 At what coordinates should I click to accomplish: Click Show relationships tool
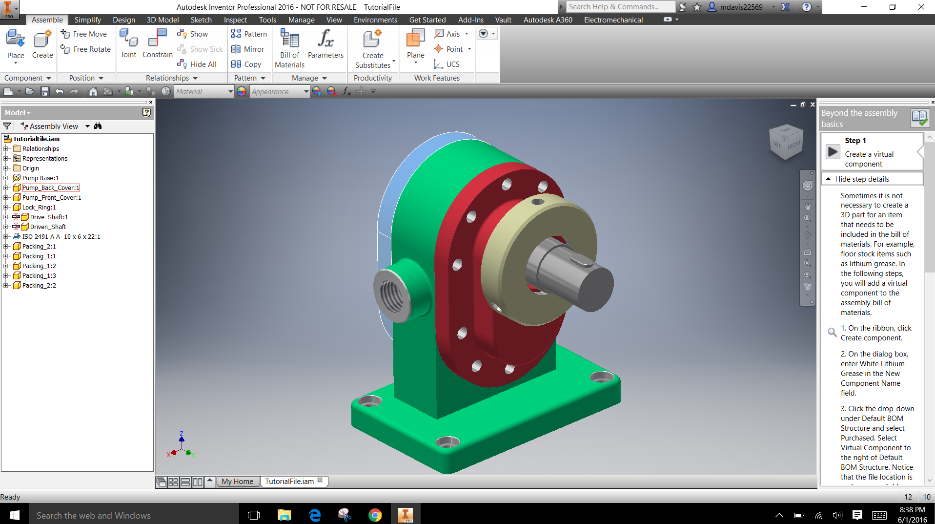pyautogui.click(x=192, y=34)
